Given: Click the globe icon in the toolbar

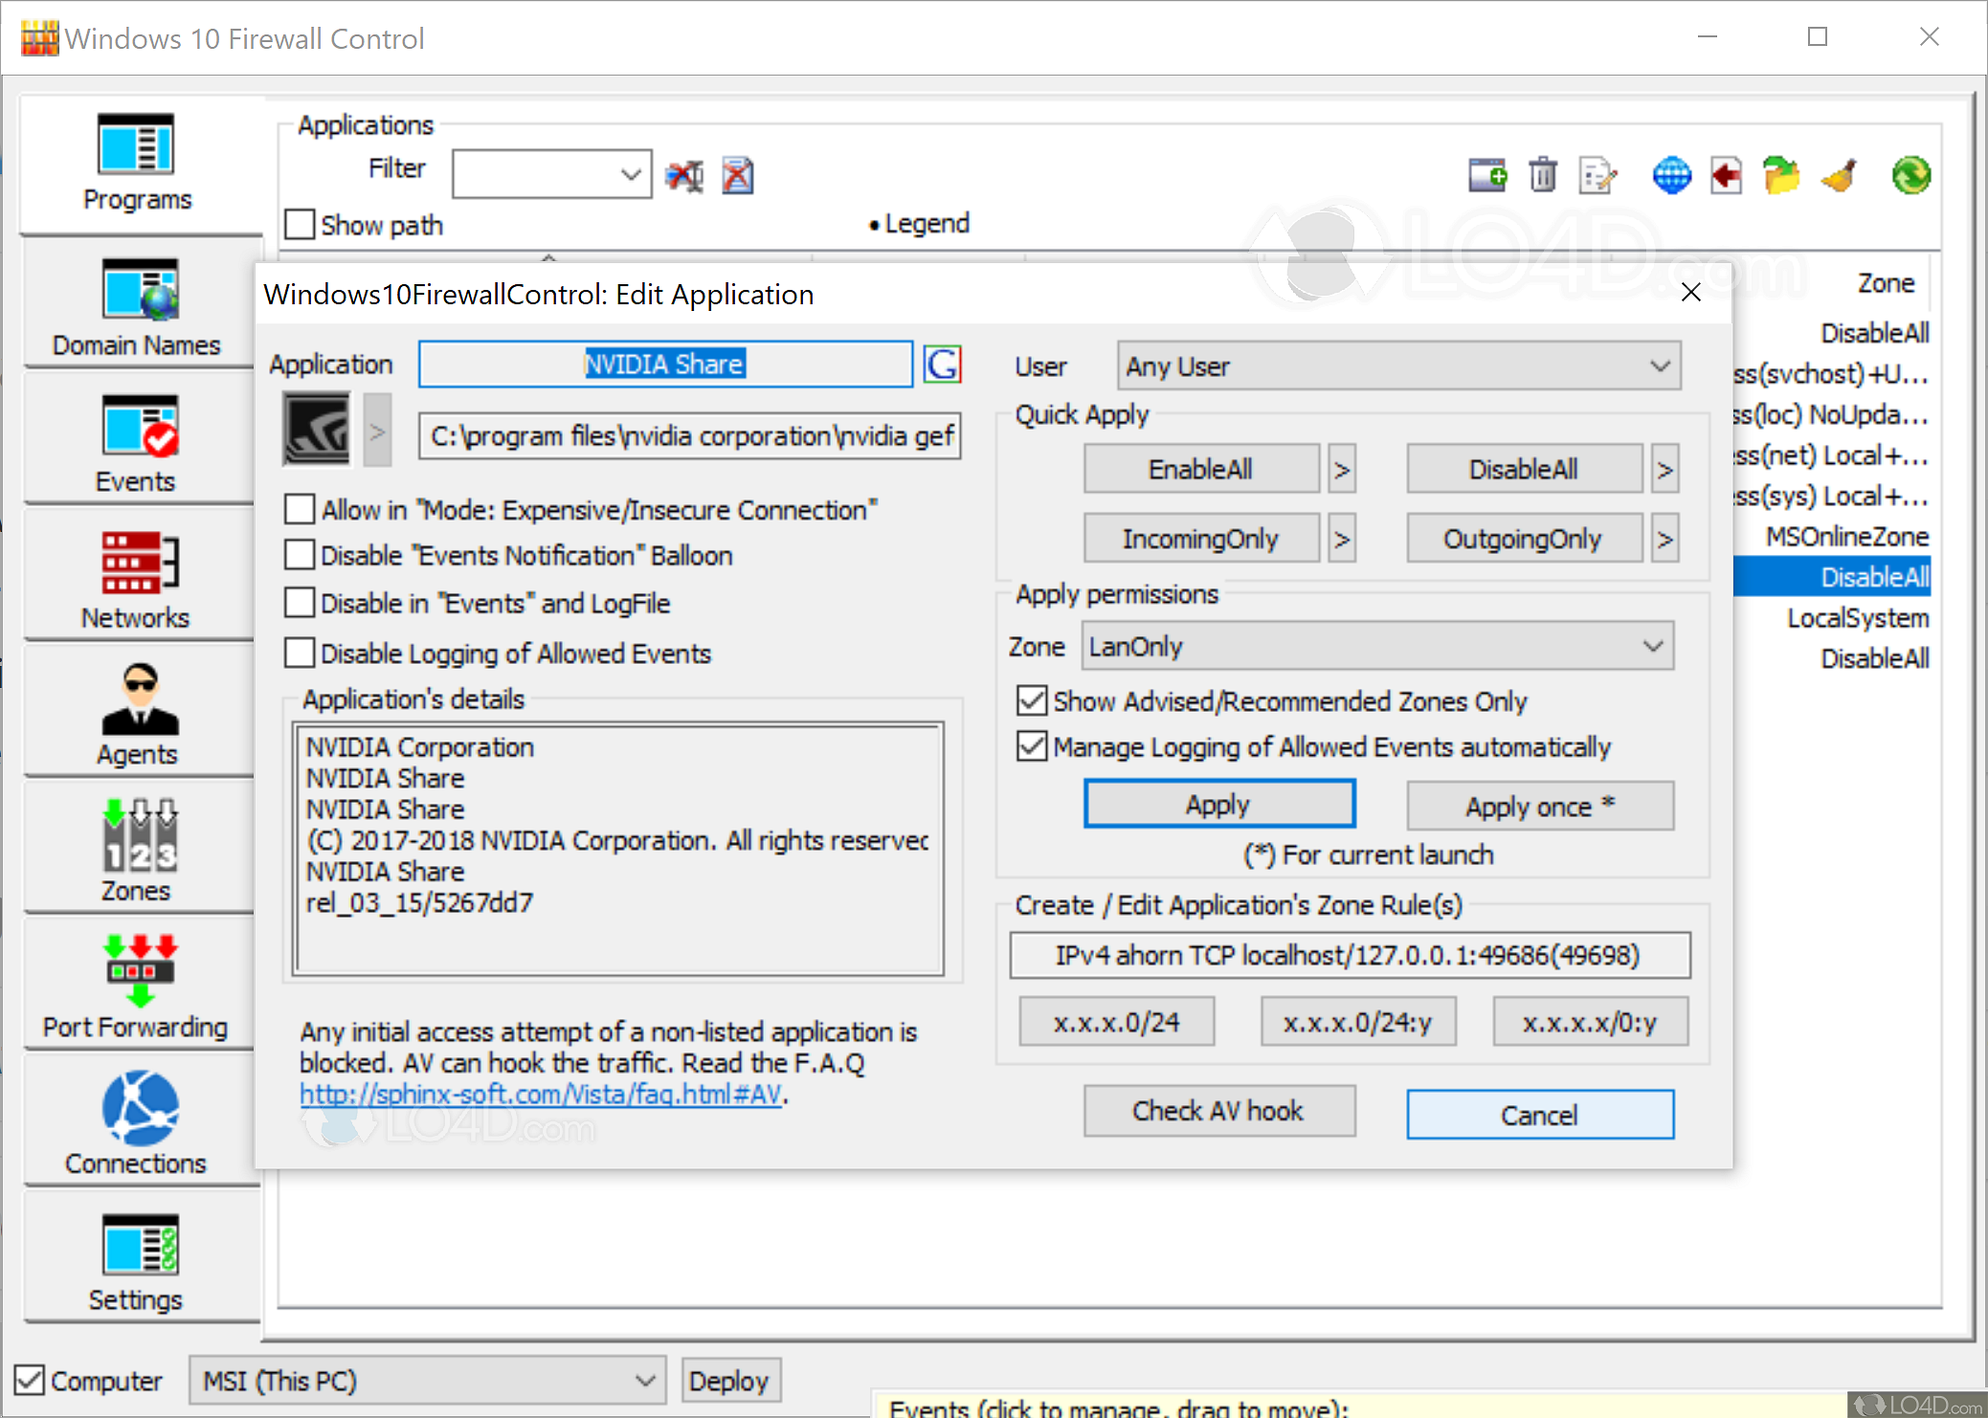Looking at the screenshot, I should [1670, 175].
